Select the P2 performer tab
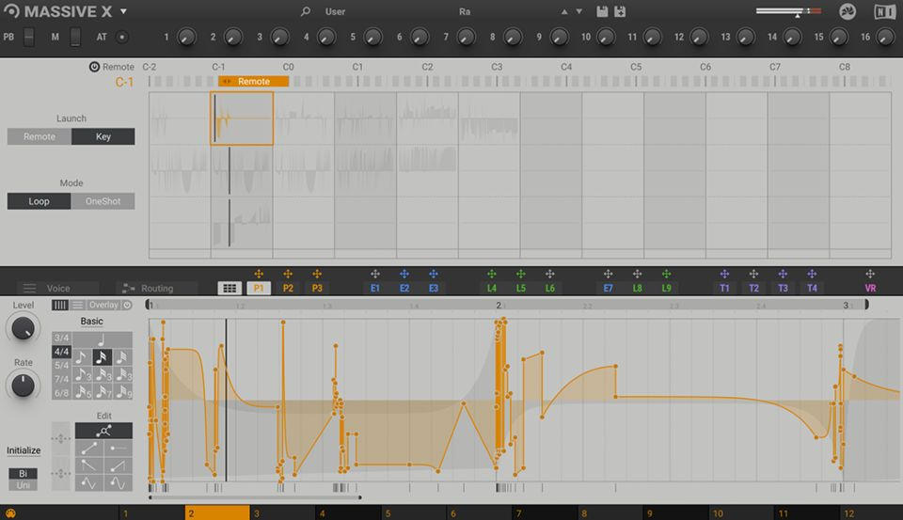This screenshot has width=903, height=520. (288, 289)
